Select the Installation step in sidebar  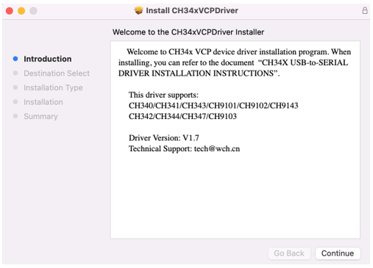click(x=43, y=102)
